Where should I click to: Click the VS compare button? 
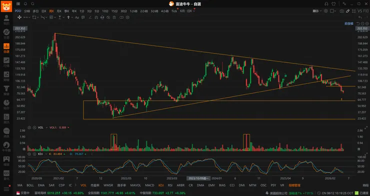click(x=360, y=11)
